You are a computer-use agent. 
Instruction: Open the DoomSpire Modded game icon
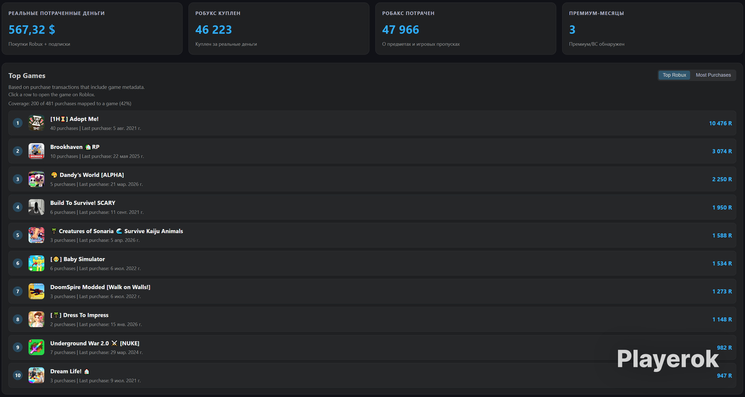pyautogui.click(x=36, y=291)
